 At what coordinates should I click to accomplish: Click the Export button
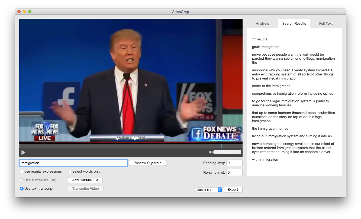click(x=233, y=189)
